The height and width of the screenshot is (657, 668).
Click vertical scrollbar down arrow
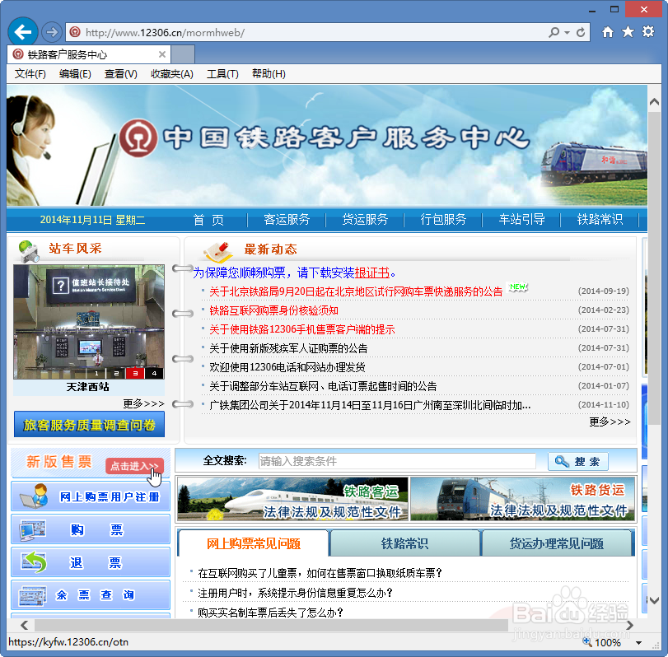654,600
